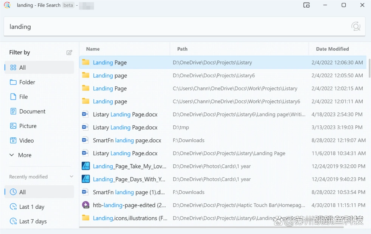371x234 pixels.
Task: Click the Landing_Page_Take_My_Lov... file icon
Action: click(x=85, y=166)
